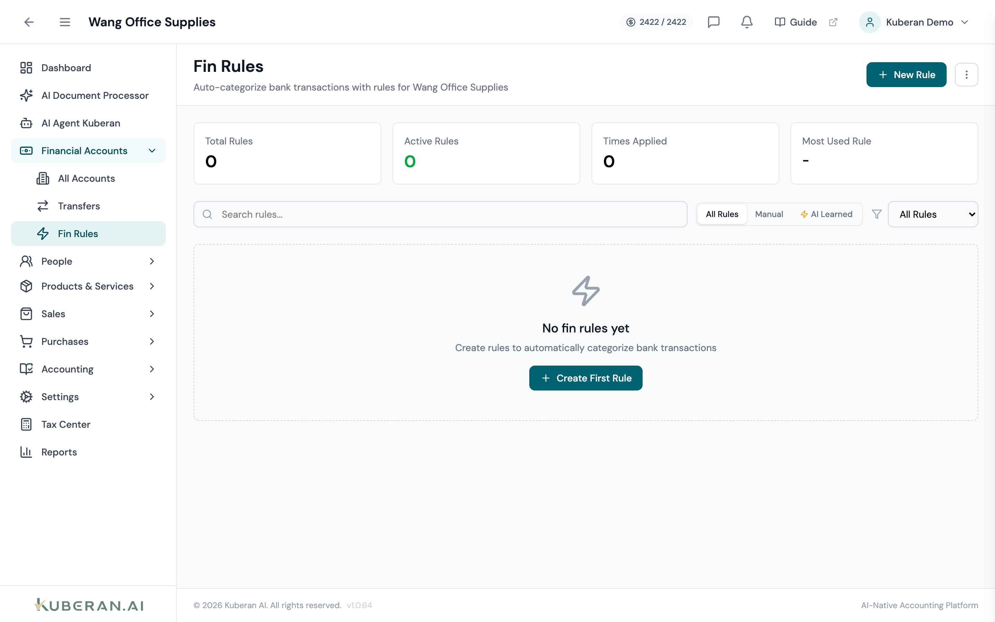Expand the Accounting section chevron
The image size is (995, 622).
point(152,369)
